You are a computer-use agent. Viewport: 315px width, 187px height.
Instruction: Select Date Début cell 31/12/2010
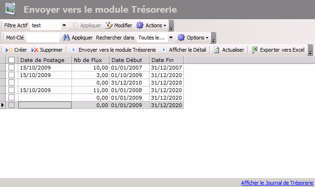click(x=129, y=83)
